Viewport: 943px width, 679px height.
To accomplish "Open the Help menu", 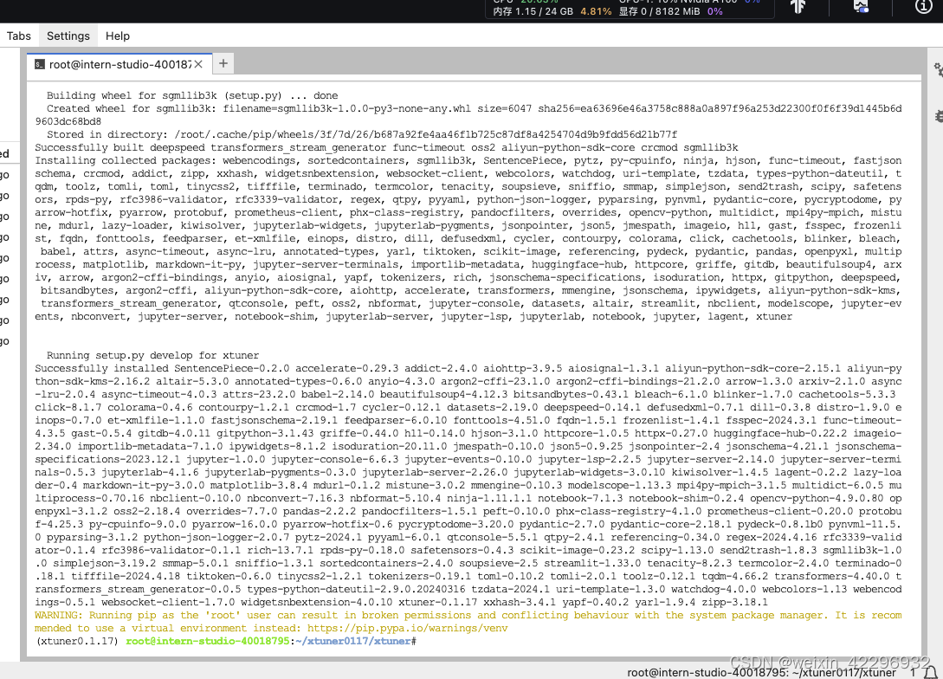I will tap(117, 36).
